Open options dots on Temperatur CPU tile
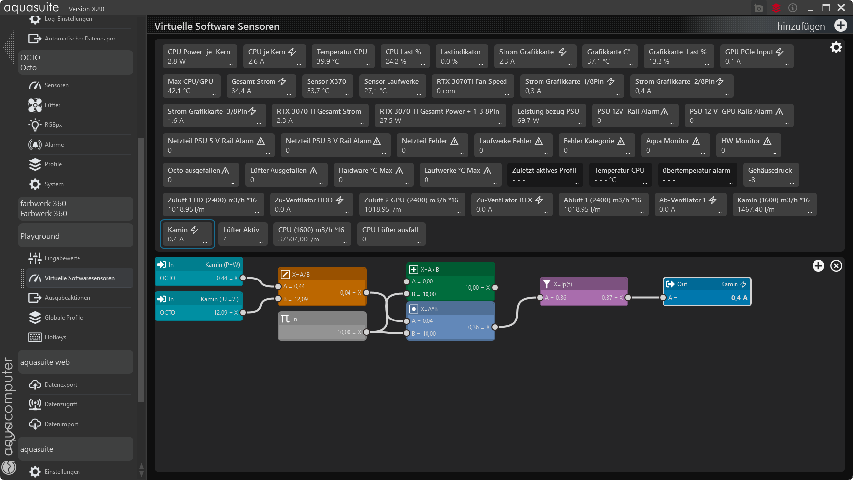This screenshot has width=853, height=480. (367, 64)
